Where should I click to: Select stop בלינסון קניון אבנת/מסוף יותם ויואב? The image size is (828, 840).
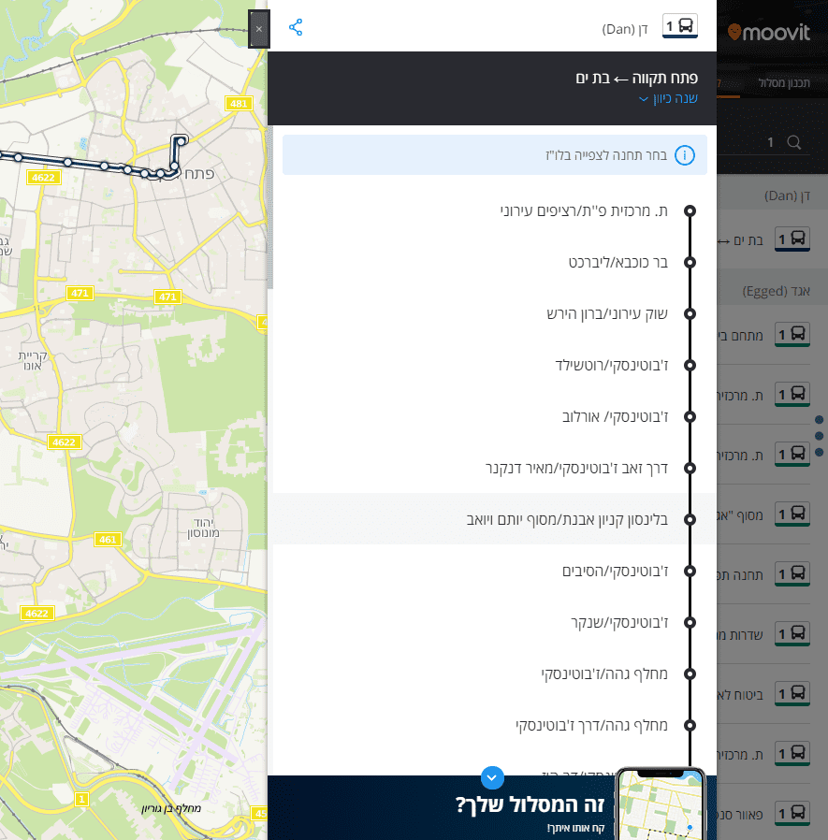click(x=495, y=520)
